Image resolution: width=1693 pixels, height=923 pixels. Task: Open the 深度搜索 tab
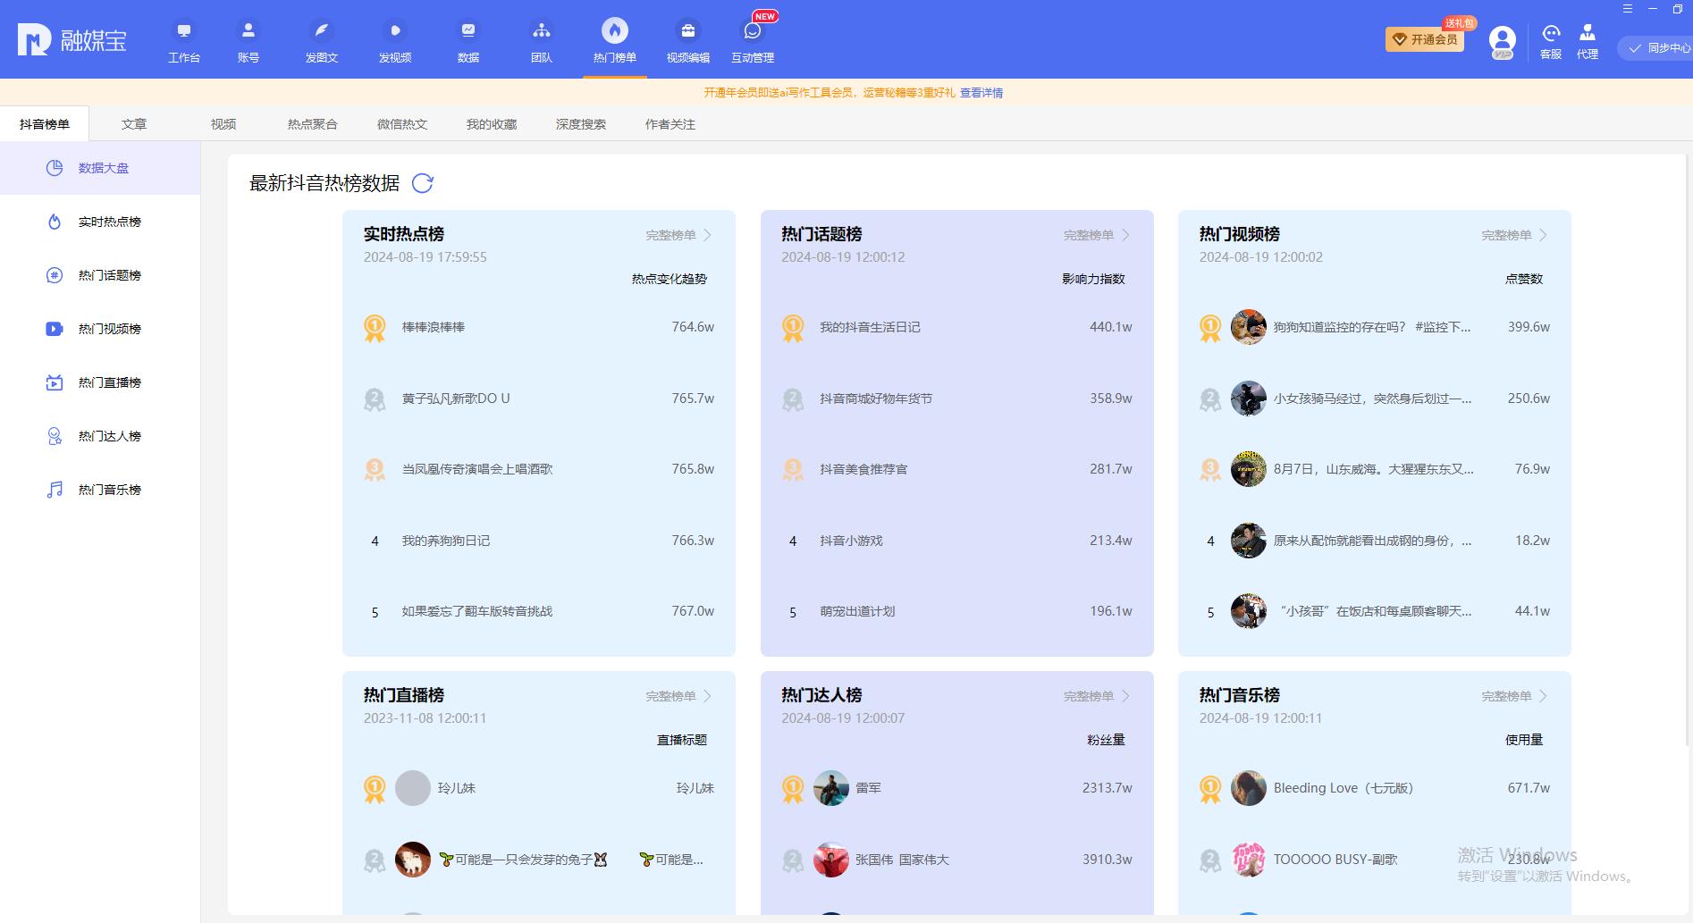579,124
